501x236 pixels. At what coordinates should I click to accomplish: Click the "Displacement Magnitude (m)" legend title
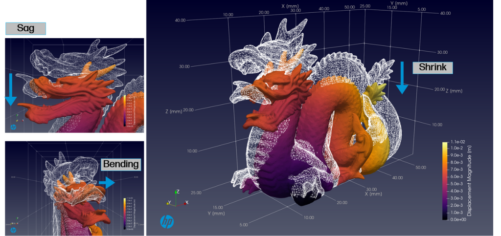470,180
